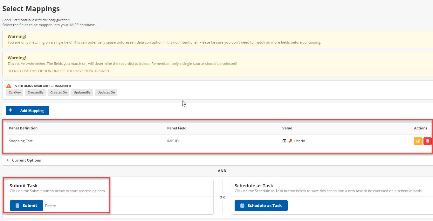Click the plus icon on Add Mapping
433x221 pixels.
(x=10, y=110)
